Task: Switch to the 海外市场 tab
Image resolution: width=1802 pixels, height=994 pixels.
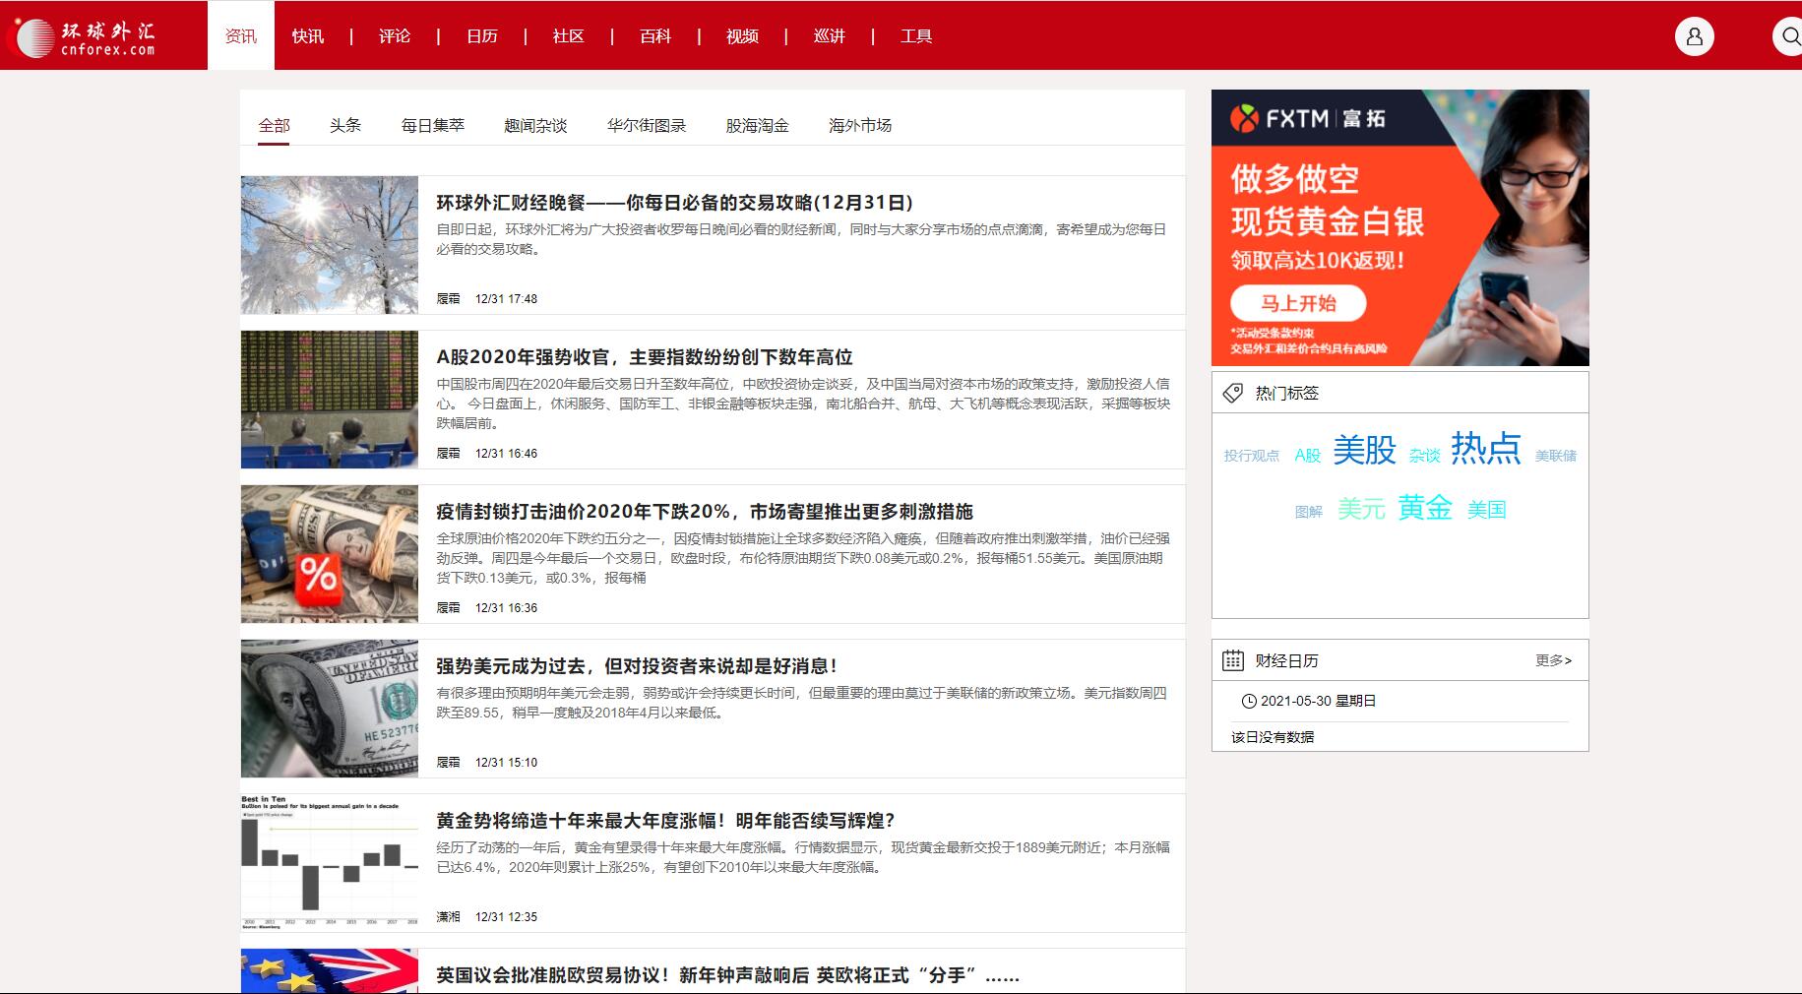Action: pos(860,126)
